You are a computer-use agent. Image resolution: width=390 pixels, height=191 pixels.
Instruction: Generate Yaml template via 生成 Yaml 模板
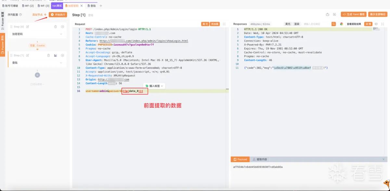coord(354,15)
